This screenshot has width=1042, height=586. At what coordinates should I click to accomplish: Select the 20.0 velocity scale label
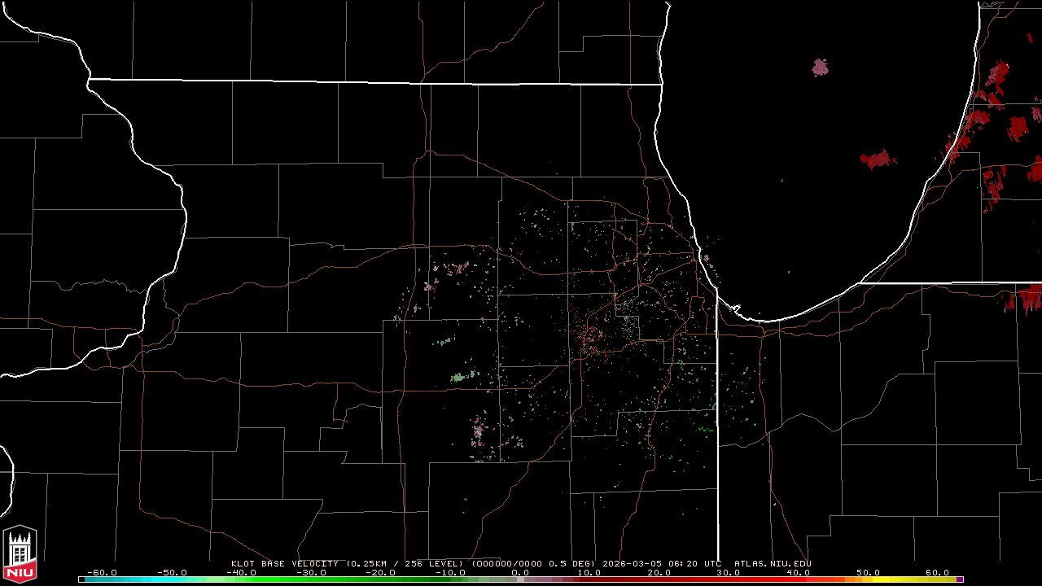(659, 572)
